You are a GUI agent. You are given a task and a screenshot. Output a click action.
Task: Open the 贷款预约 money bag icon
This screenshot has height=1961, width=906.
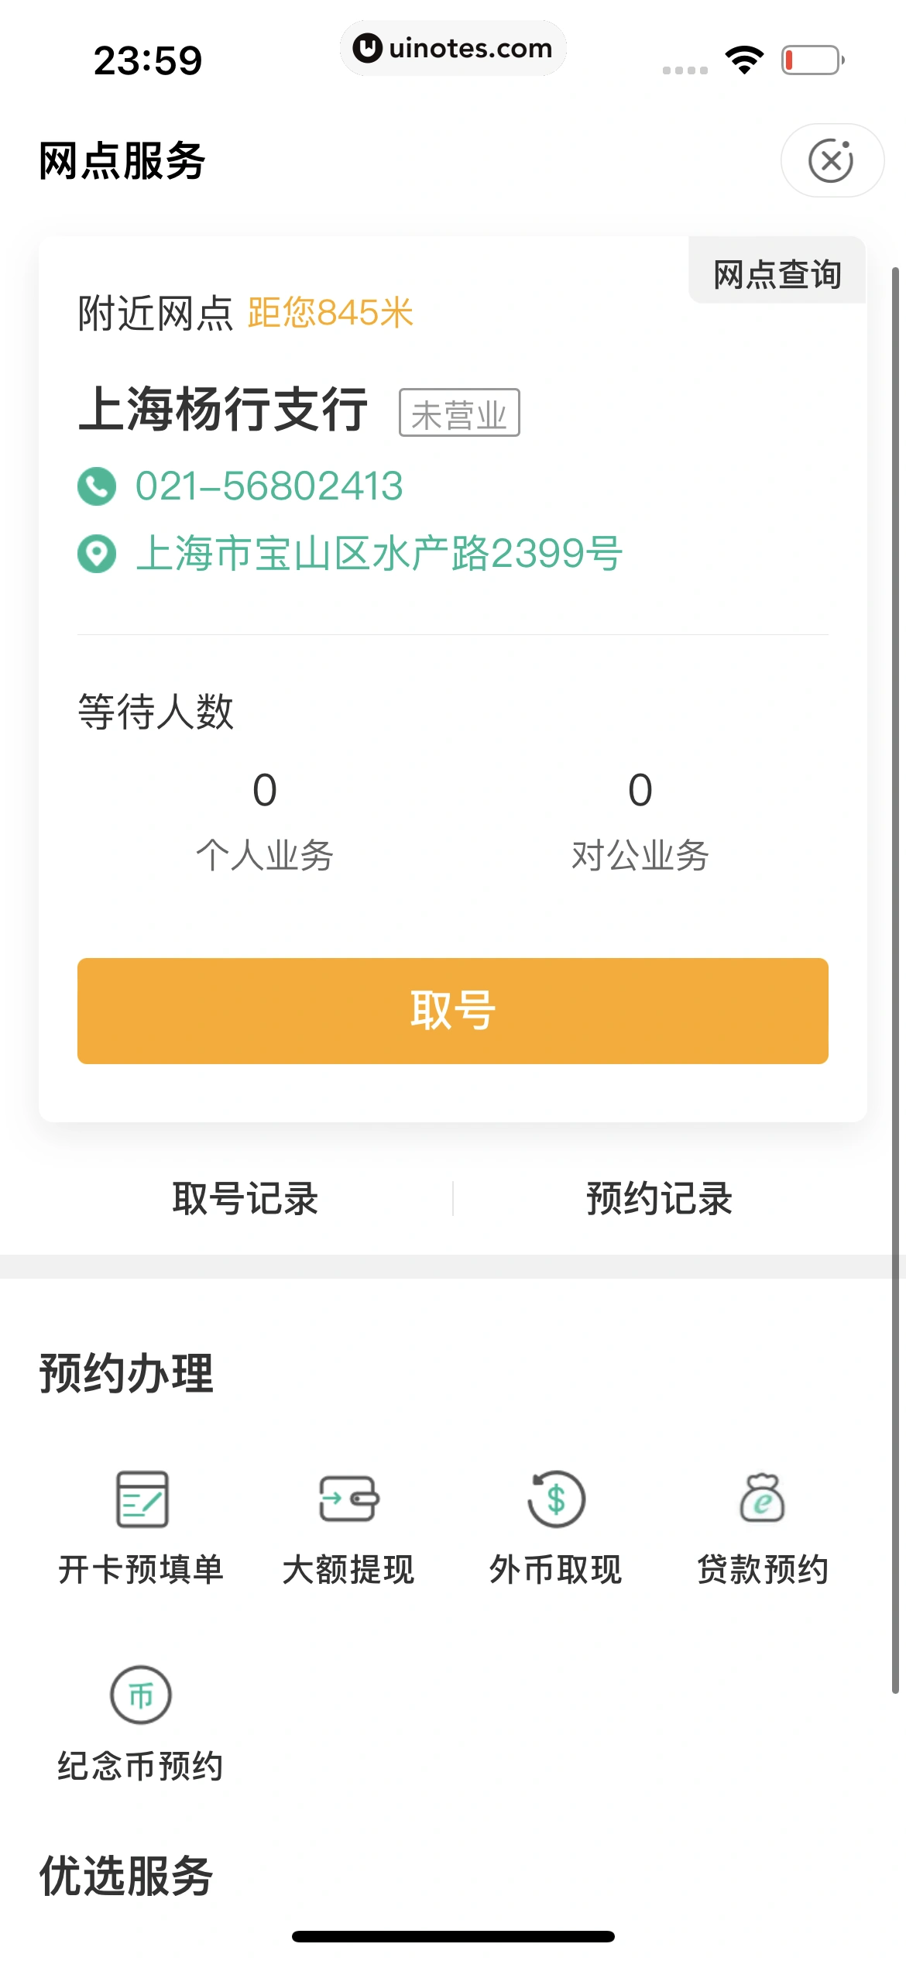coord(763,1499)
